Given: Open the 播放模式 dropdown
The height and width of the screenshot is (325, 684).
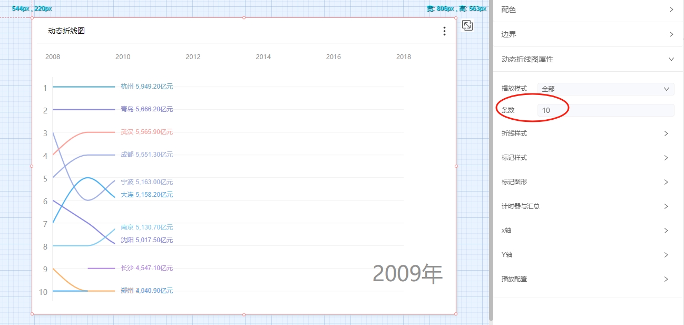Looking at the screenshot, I should click(x=605, y=89).
